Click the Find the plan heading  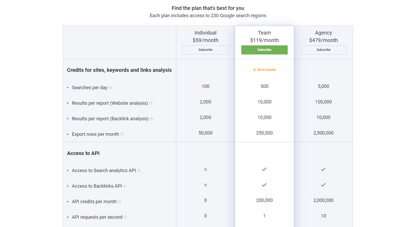click(208, 8)
